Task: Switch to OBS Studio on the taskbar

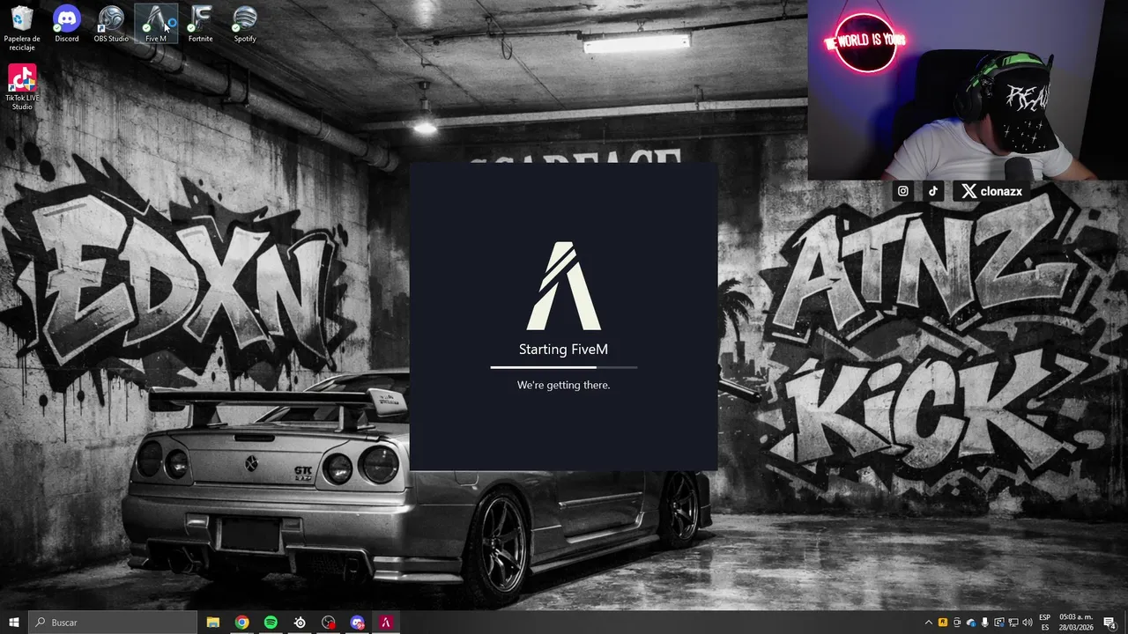Action: pyautogui.click(x=329, y=623)
